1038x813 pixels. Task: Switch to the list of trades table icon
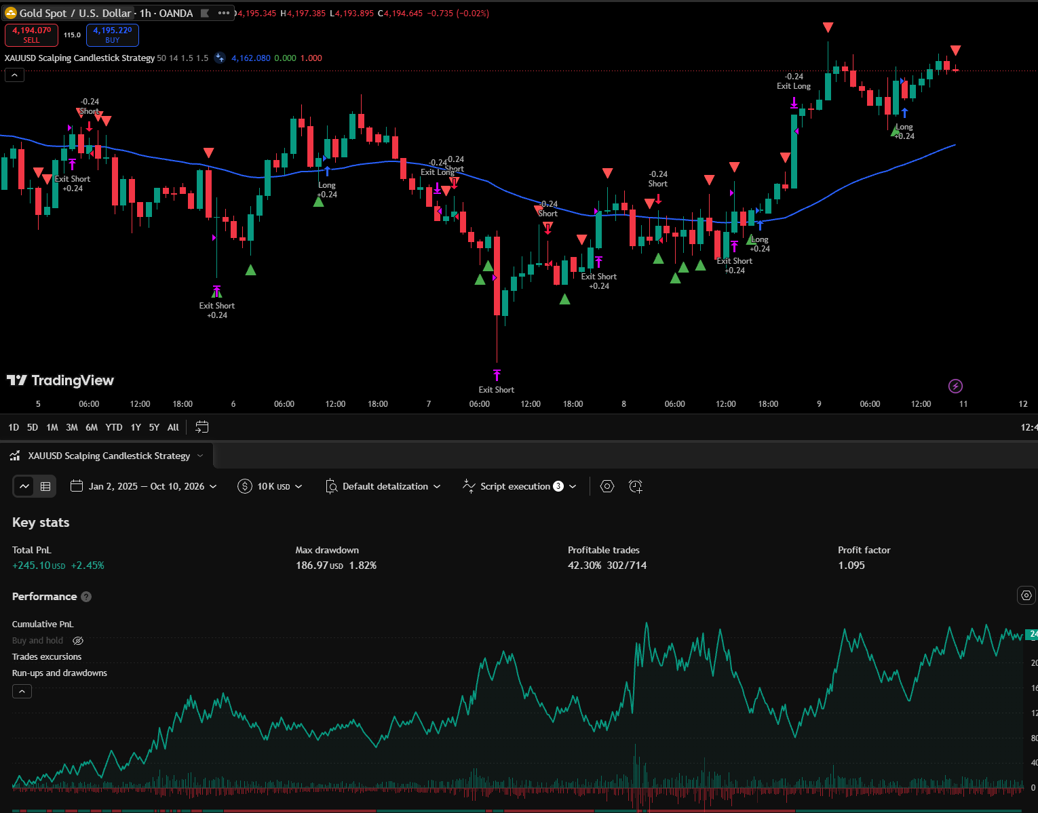coord(45,486)
